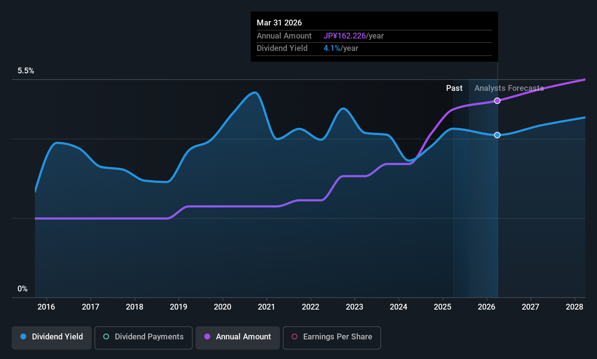Screen dimensions: 597x359
Task: Select the Annual Amount purple dot icon
Action: pos(207,337)
